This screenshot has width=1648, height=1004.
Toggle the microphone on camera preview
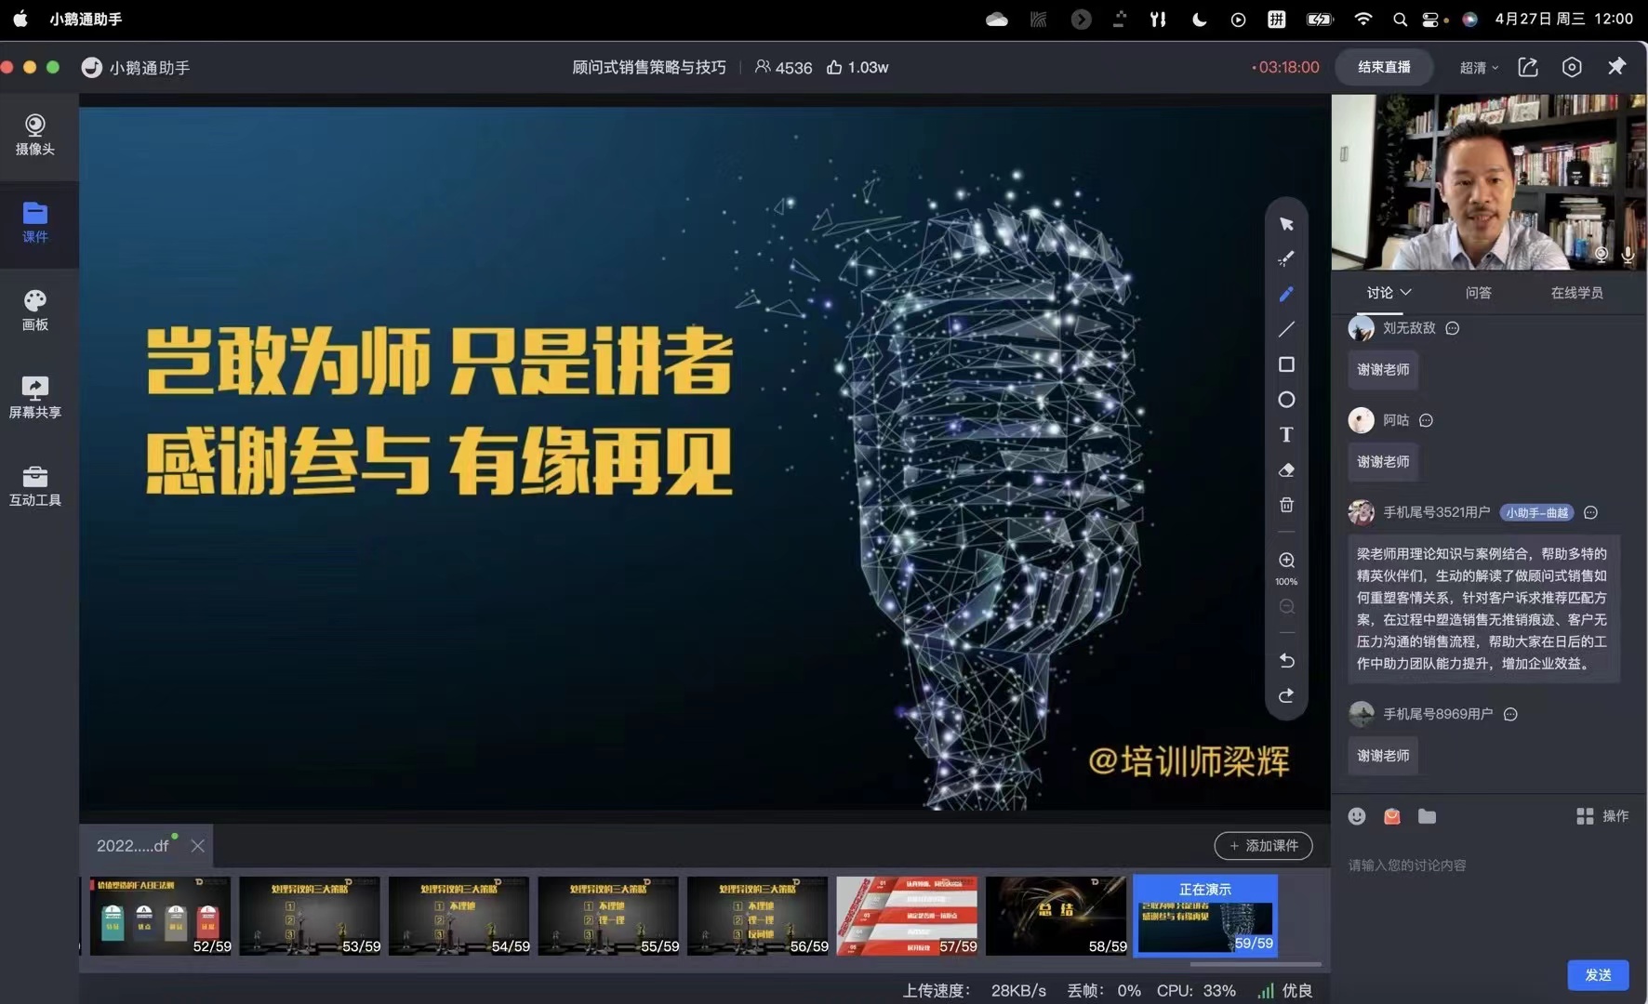click(x=1628, y=254)
